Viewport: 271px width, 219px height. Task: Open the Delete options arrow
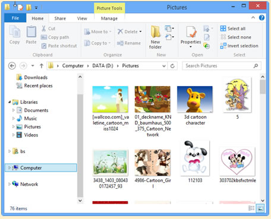(140, 31)
